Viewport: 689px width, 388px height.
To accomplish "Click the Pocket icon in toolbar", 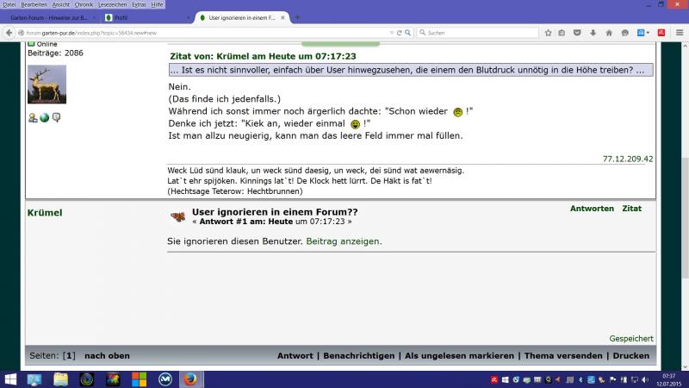I will (578, 33).
